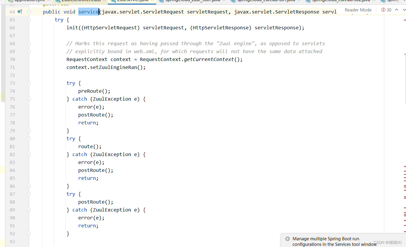Viewport: 406px width, 247px height.
Task: Fold the catch block at line 75
Action: [x=29, y=99]
